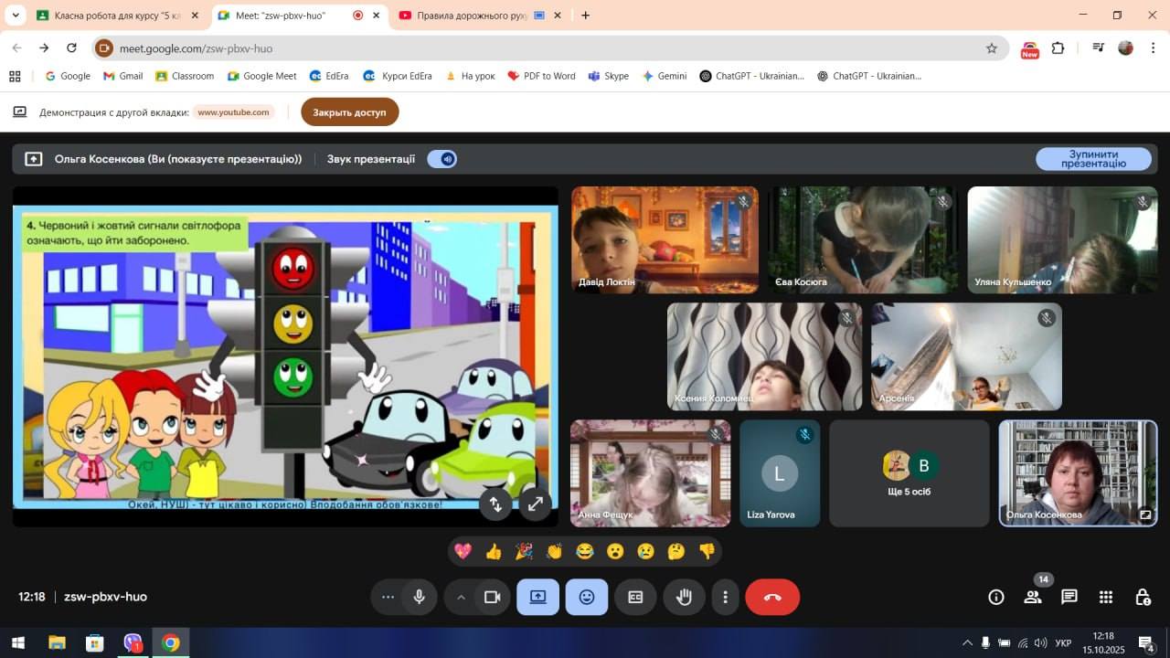
Task: Click the Закрыть доступ button
Action: coord(349,112)
